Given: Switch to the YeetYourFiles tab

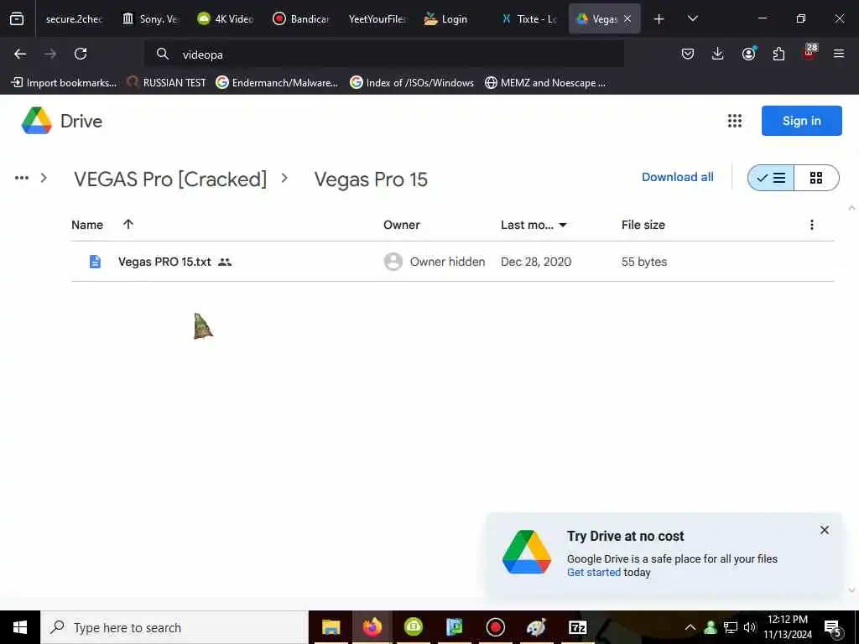Looking at the screenshot, I should click(377, 19).
